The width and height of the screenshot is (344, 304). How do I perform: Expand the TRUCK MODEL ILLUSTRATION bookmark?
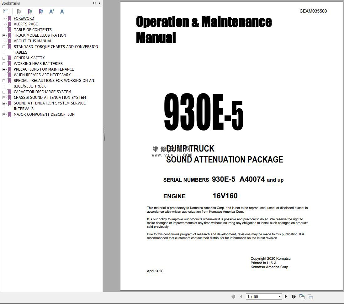click(x=4, y=35)
